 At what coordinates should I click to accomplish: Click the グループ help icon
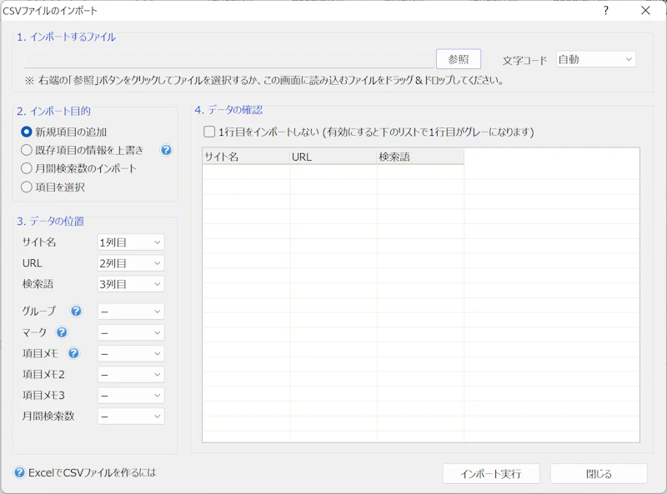pyautogui.click(x=76, y=312)
